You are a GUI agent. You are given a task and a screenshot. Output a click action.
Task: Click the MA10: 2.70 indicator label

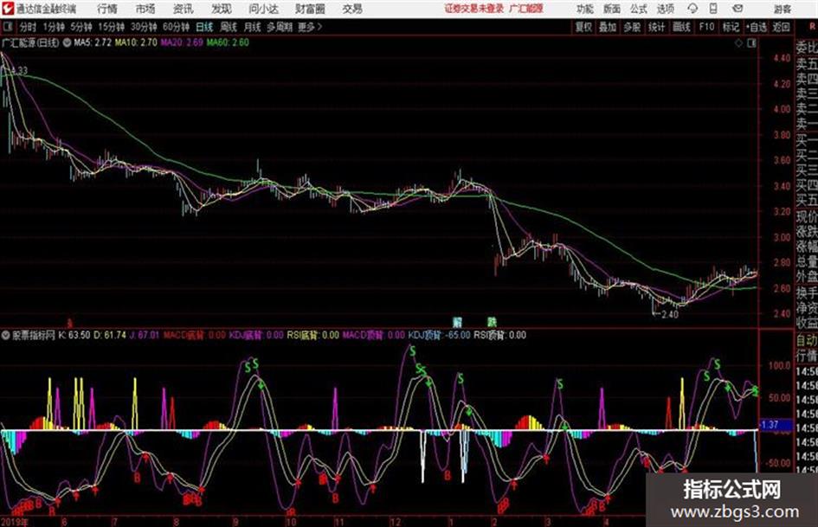136,42
